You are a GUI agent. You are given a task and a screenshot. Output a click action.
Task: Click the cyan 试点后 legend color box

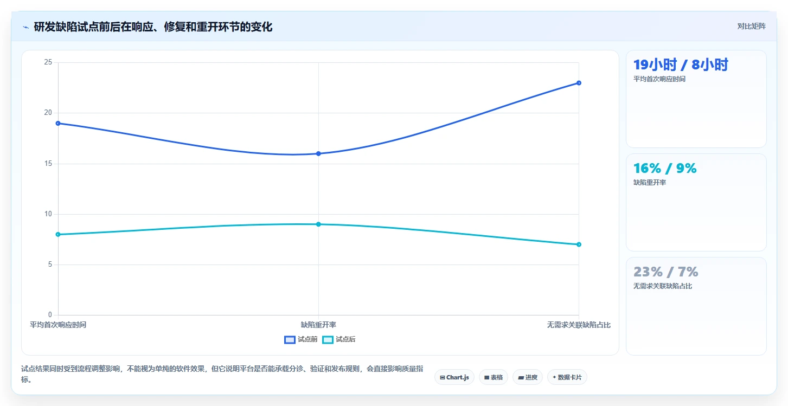328,339
